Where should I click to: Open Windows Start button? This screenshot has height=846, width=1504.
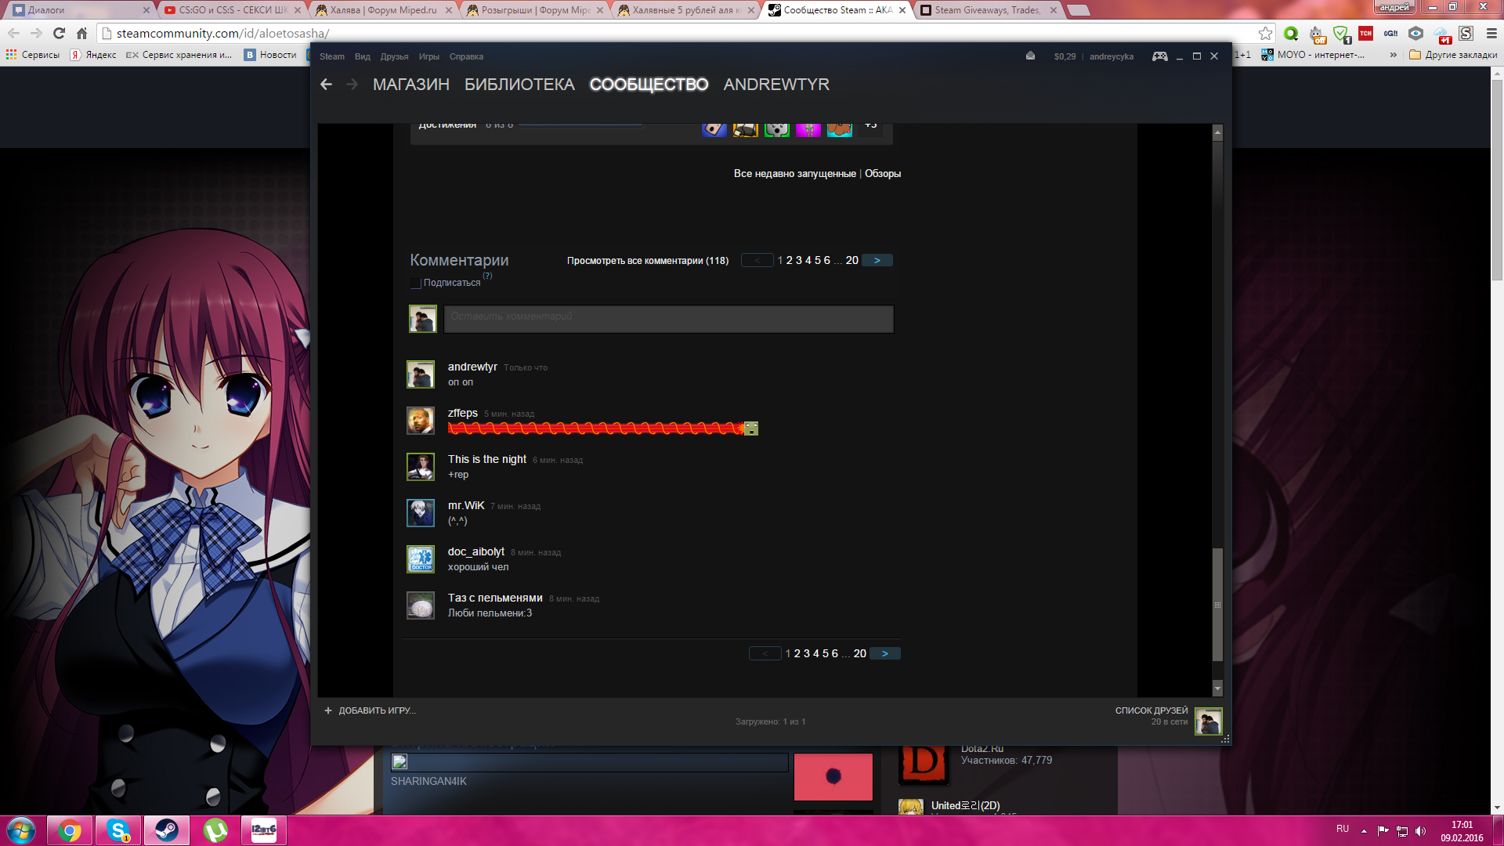21,830
